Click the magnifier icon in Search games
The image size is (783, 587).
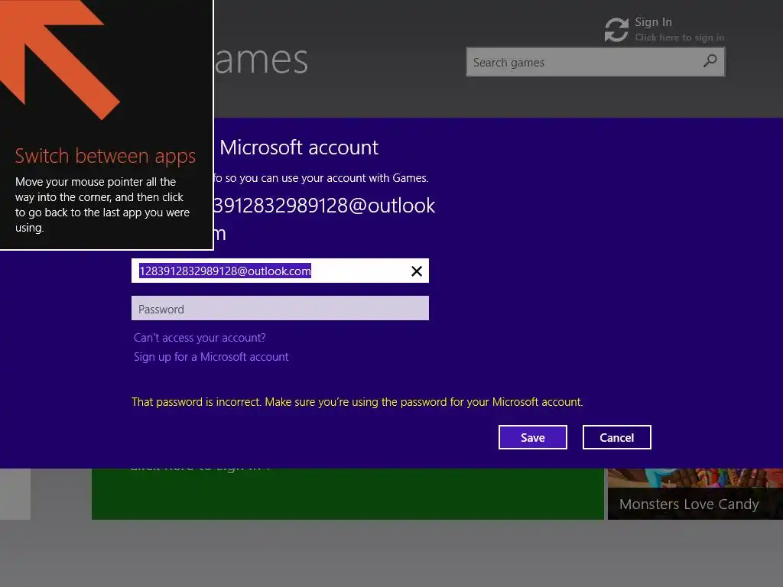tap(710, 61)
